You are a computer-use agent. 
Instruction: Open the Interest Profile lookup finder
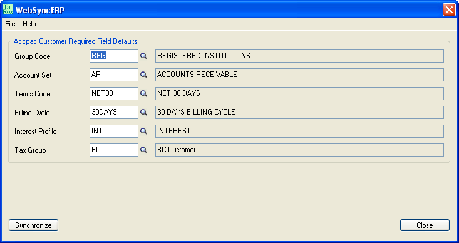click(143, 131)
